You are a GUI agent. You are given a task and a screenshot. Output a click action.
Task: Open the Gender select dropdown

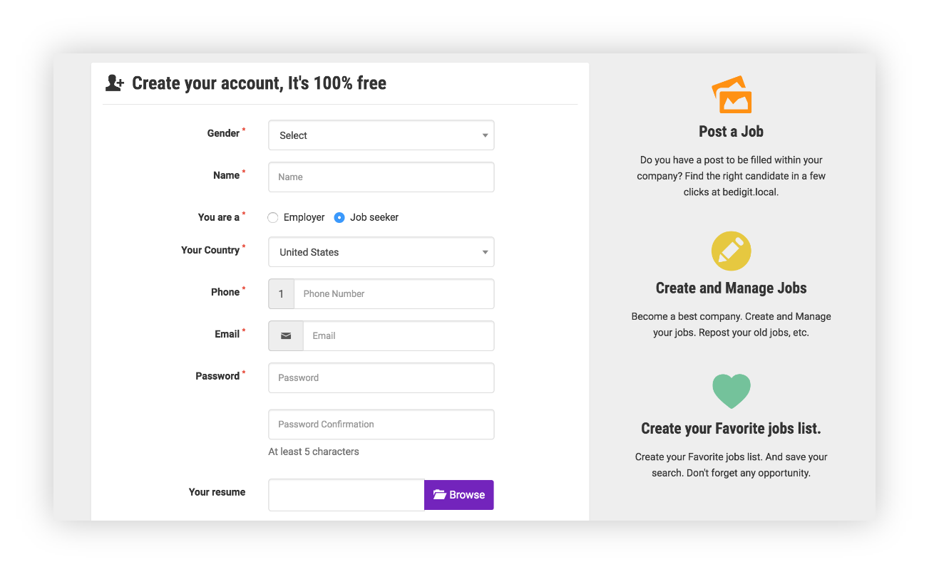[381, 135]
